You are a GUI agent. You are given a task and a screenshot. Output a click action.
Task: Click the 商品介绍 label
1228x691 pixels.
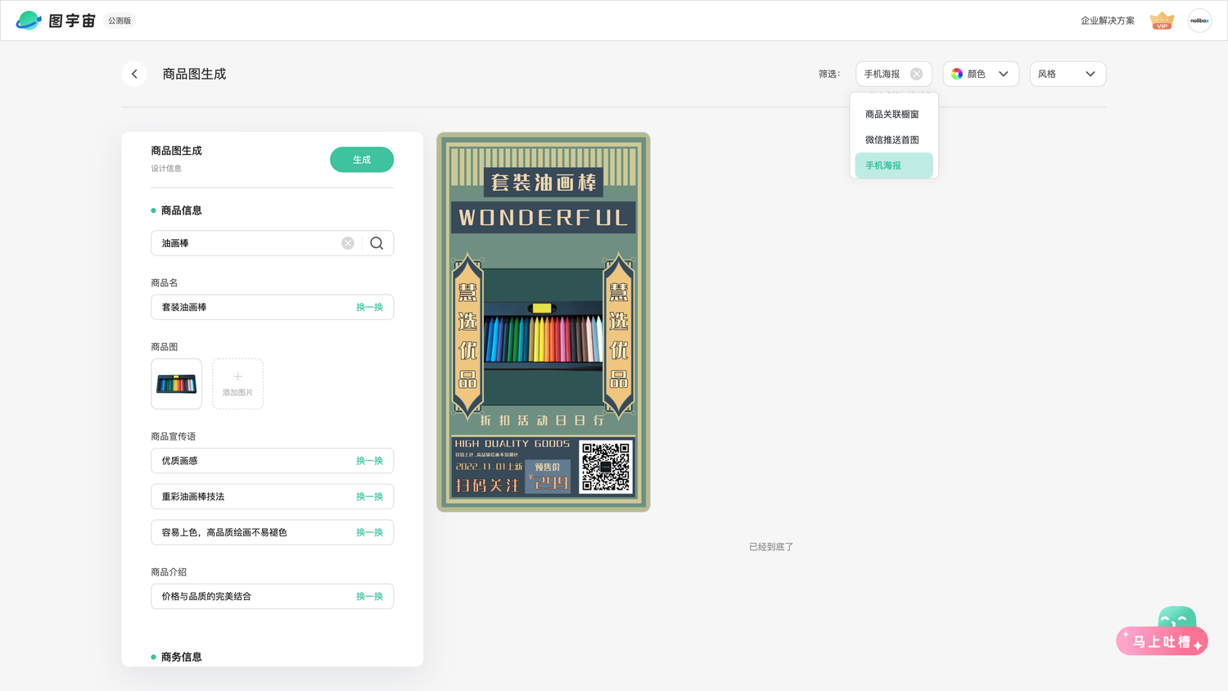coord(169,572)
